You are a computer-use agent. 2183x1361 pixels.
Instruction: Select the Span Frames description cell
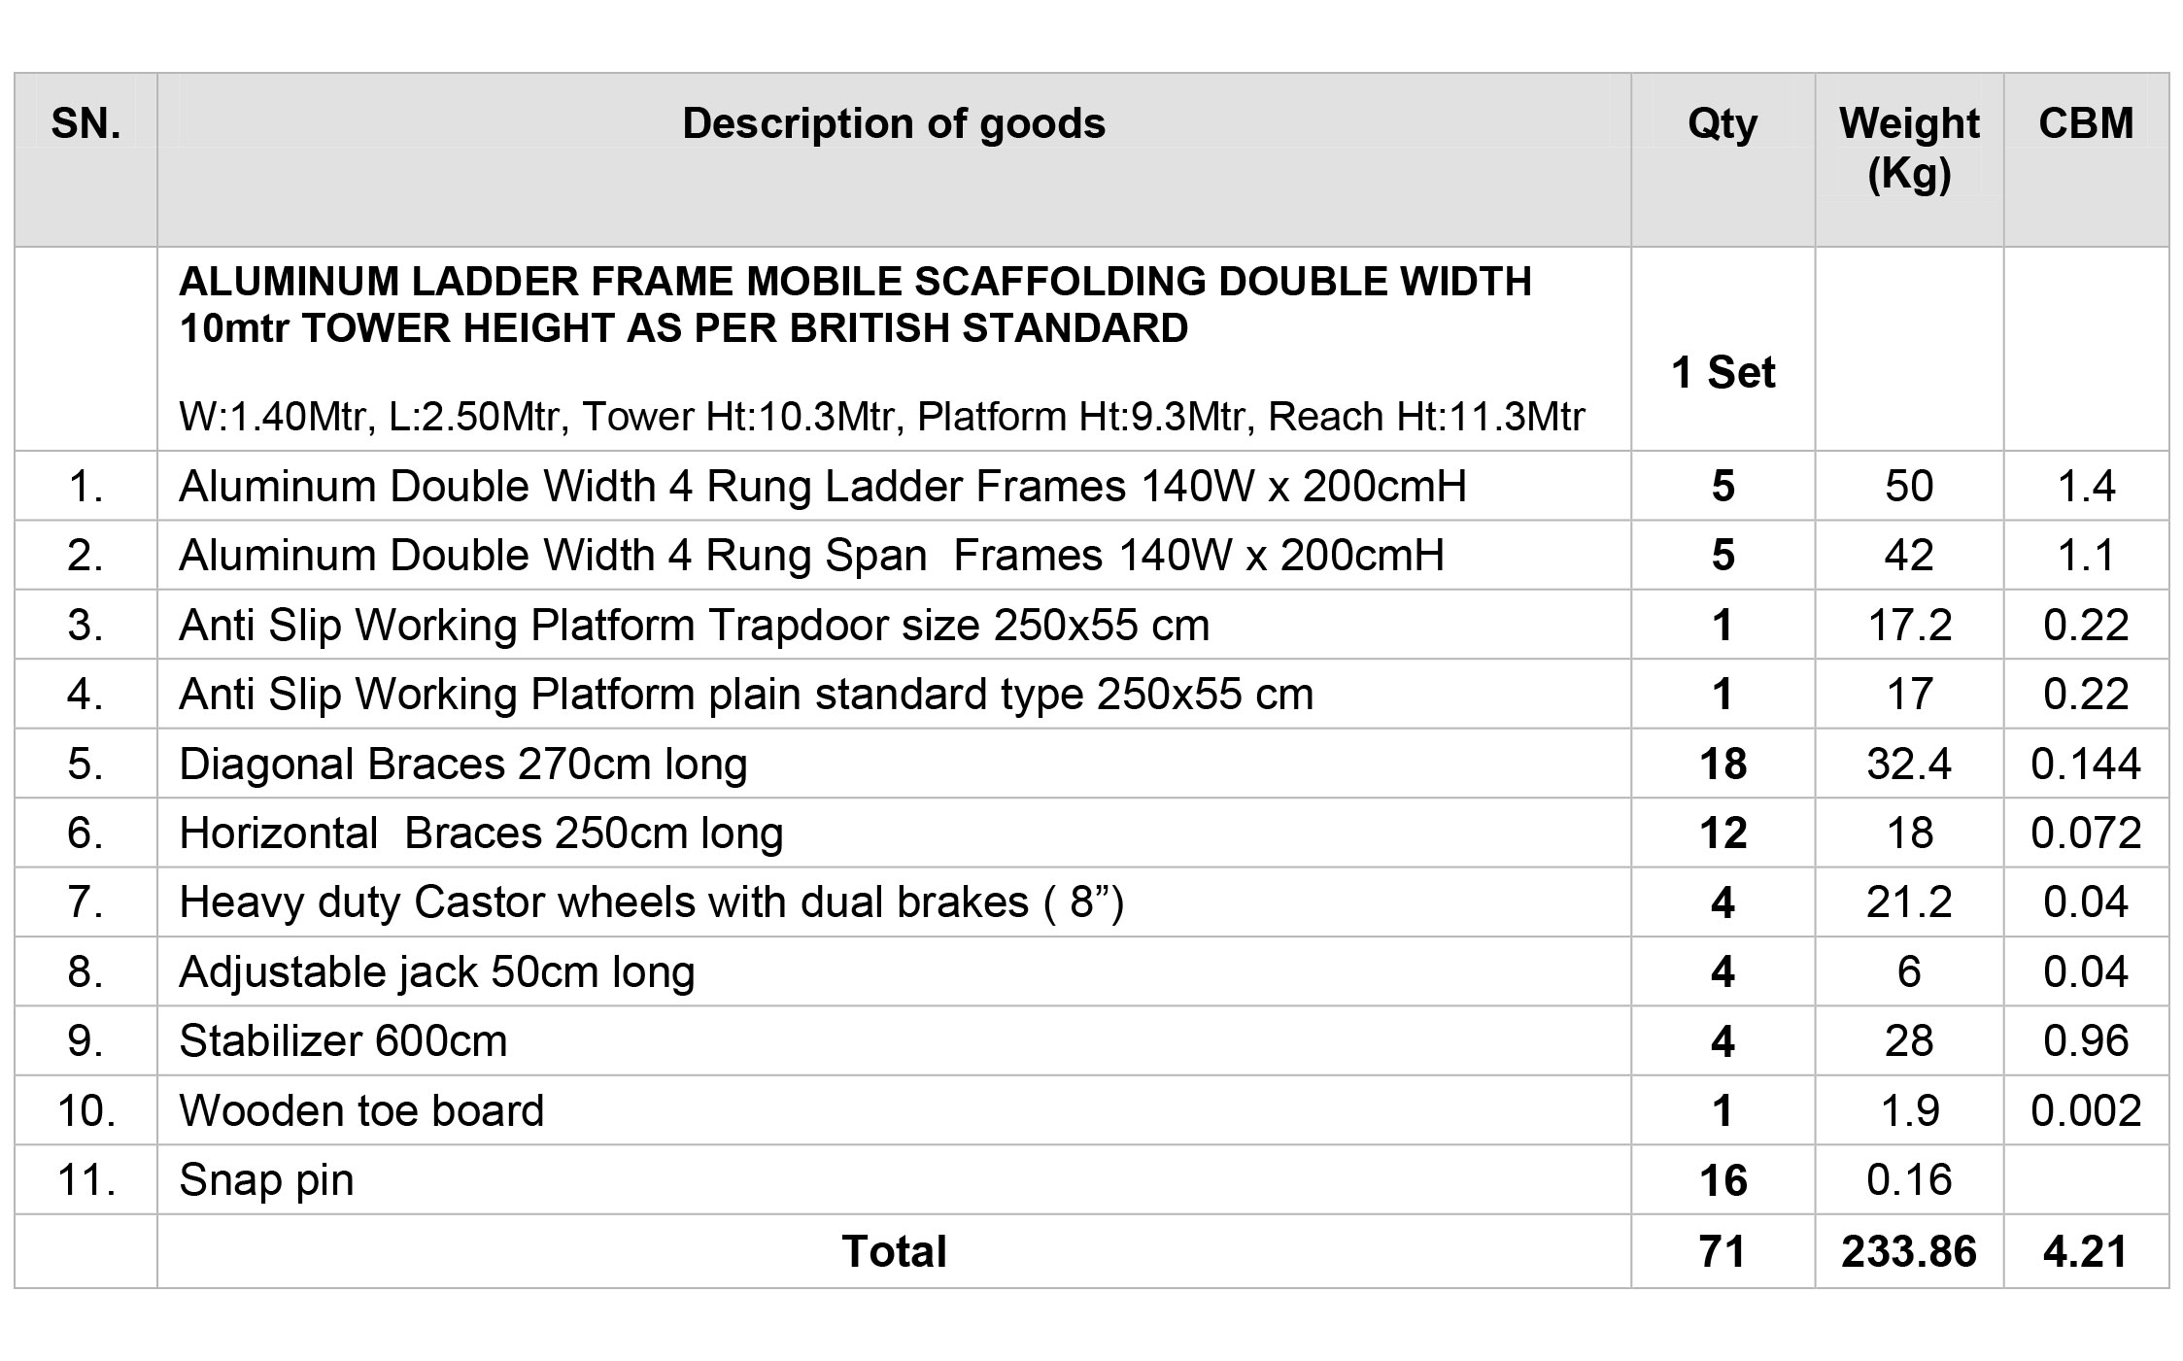point(894,556)
